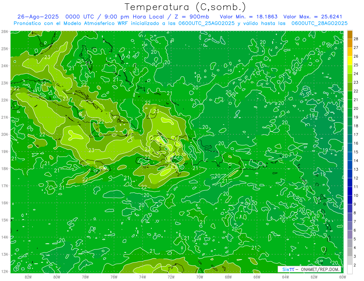This screenshot has height=281, width=364.
Task: Click the 62W longitude axis label
Action: pos(314,276)
